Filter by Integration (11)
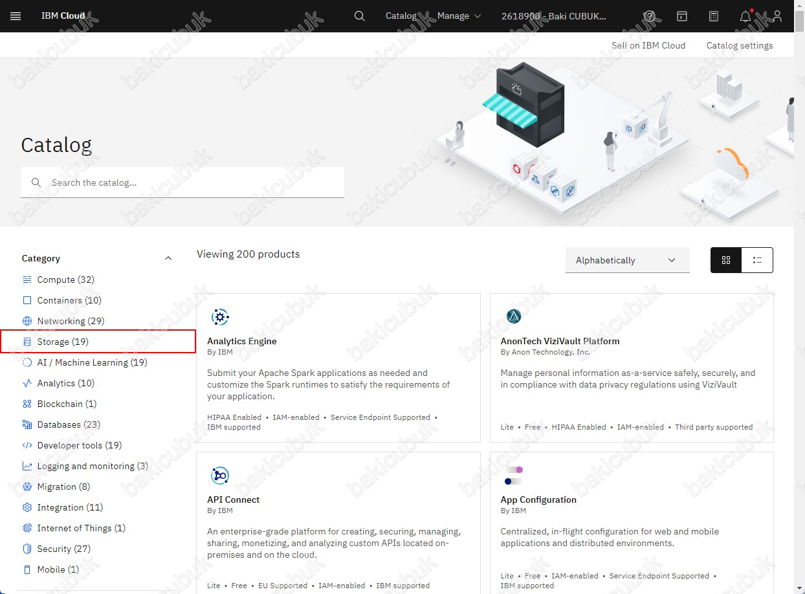This screenshot has width=805, height=594. [70, 507]
